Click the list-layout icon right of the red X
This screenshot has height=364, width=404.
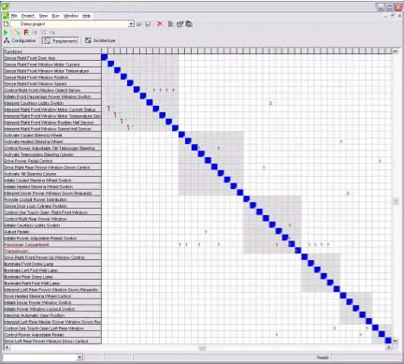[170, 24]
